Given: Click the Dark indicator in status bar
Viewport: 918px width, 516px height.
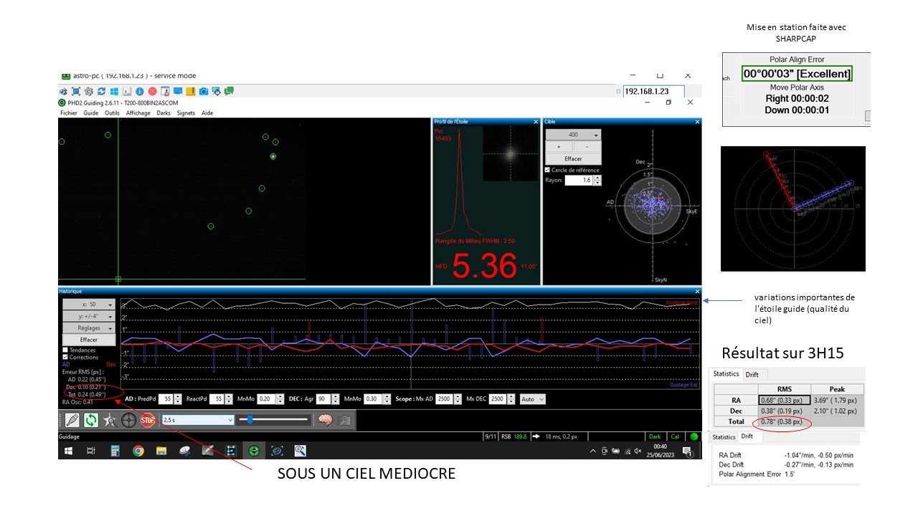Looking at the screenshot, I should pos(655,436).
